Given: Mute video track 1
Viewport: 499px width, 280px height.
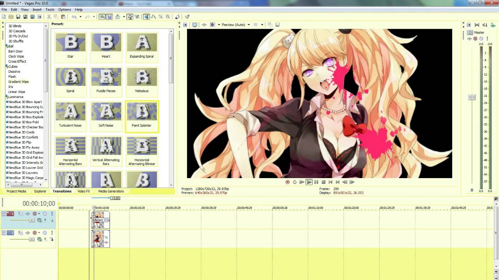Looking at the screenshot, I should click(45, 213).
